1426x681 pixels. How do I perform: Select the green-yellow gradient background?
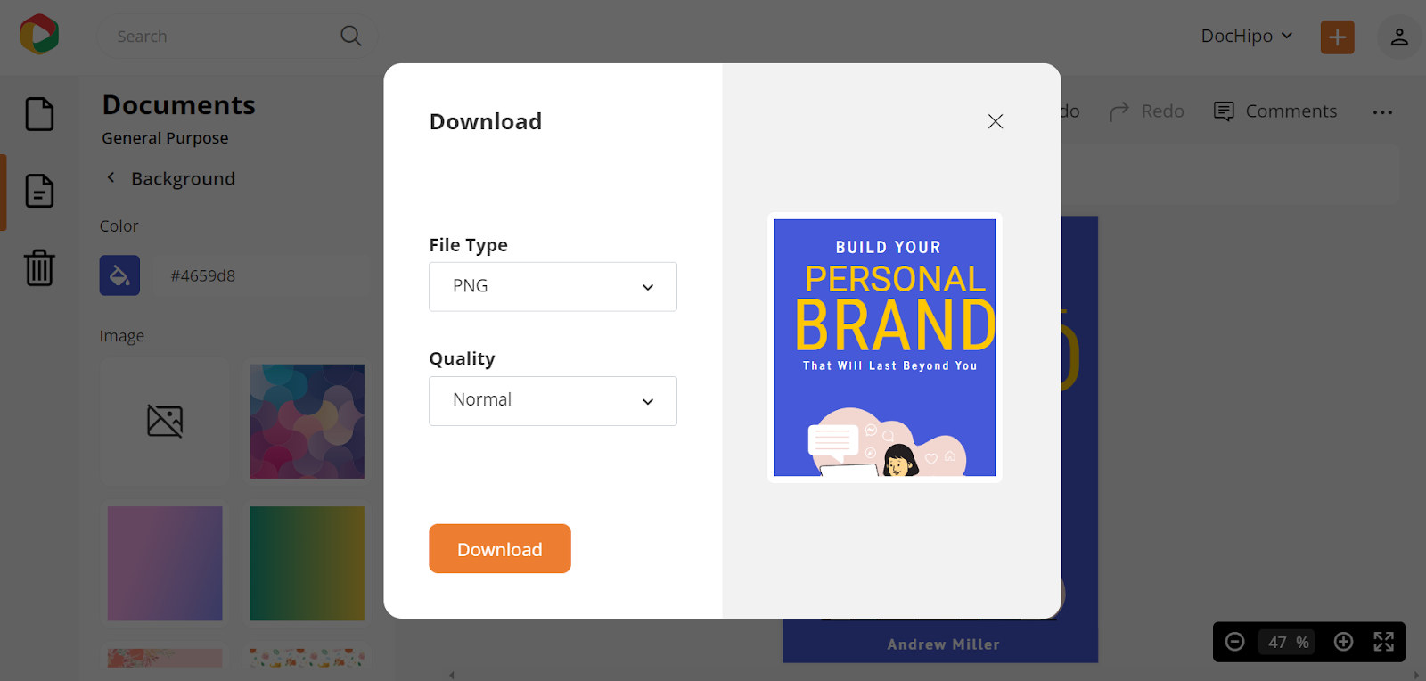pyautogui.click(x=307, y=563)
